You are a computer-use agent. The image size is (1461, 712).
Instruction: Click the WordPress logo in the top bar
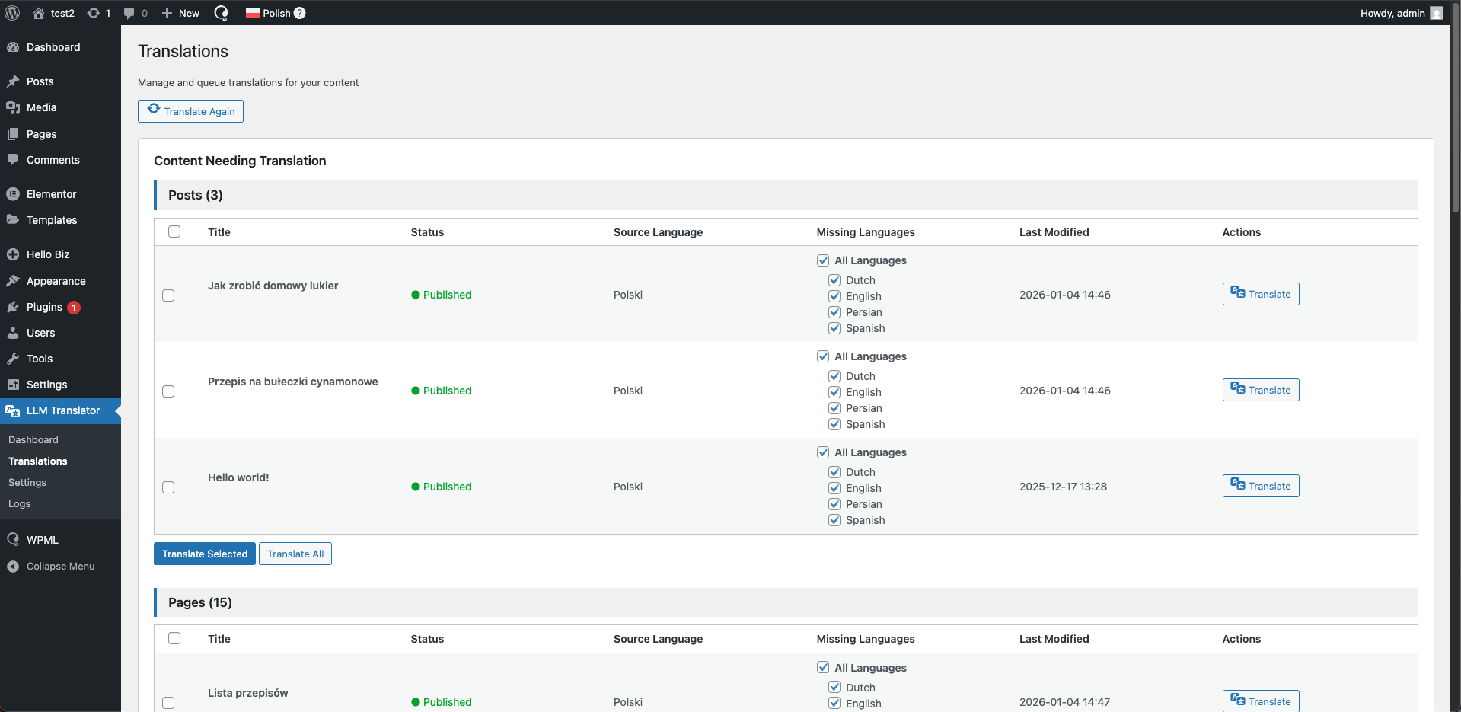[12, 13]
